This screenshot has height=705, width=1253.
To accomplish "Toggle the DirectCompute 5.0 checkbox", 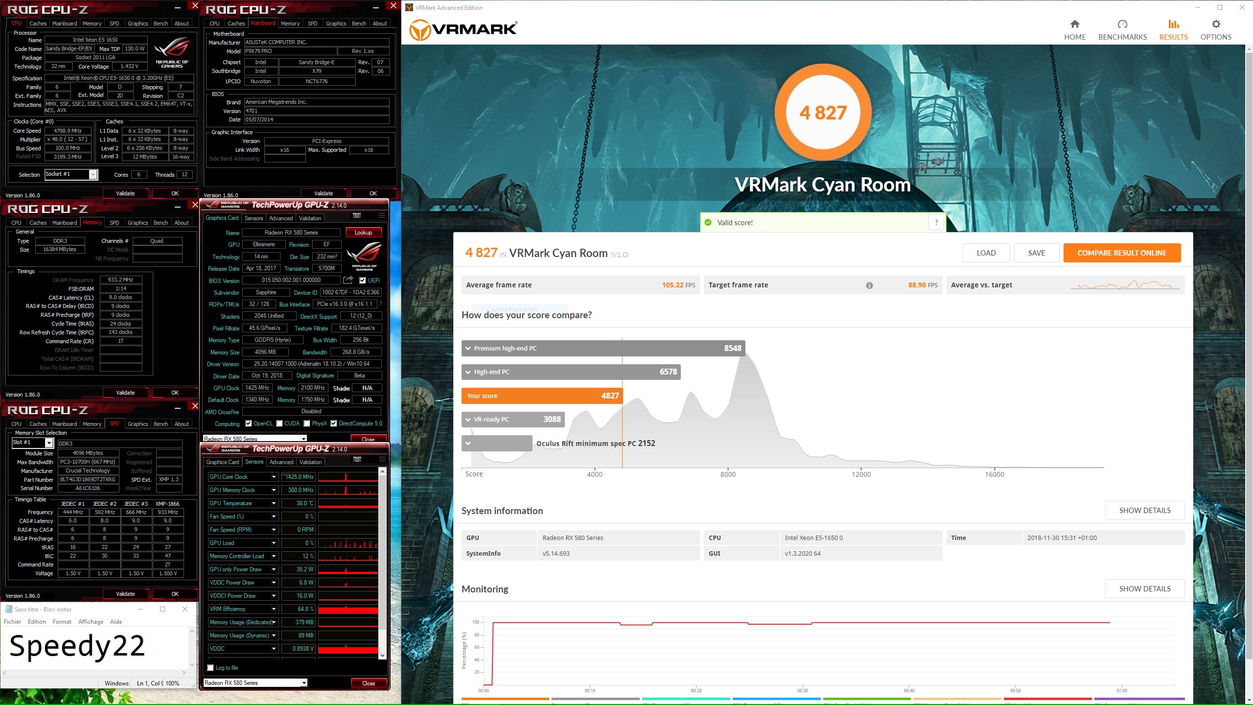I will 334,423.
